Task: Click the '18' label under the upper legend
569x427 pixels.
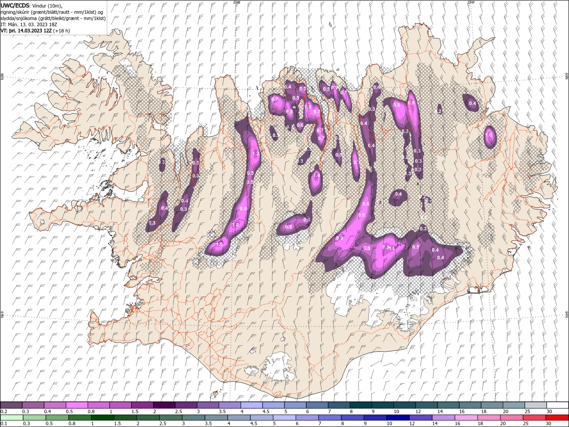Action: [x=484, y=411]
